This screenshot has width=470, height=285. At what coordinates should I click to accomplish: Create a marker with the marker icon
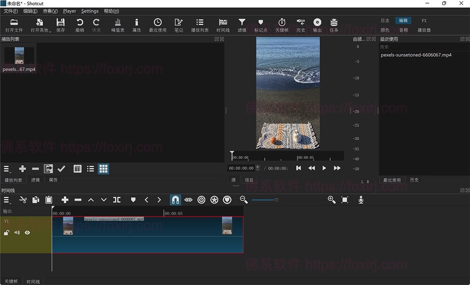pyautogui.click(x=133, y=200)
